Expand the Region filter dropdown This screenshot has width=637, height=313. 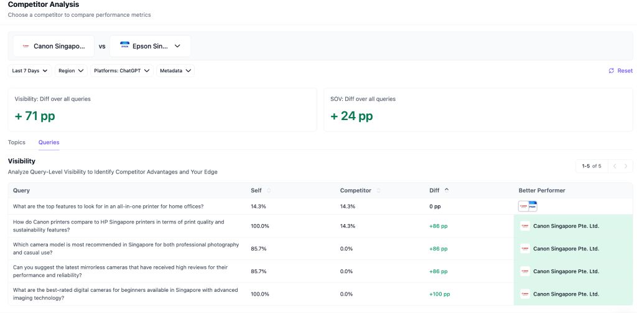coord(71,71)
